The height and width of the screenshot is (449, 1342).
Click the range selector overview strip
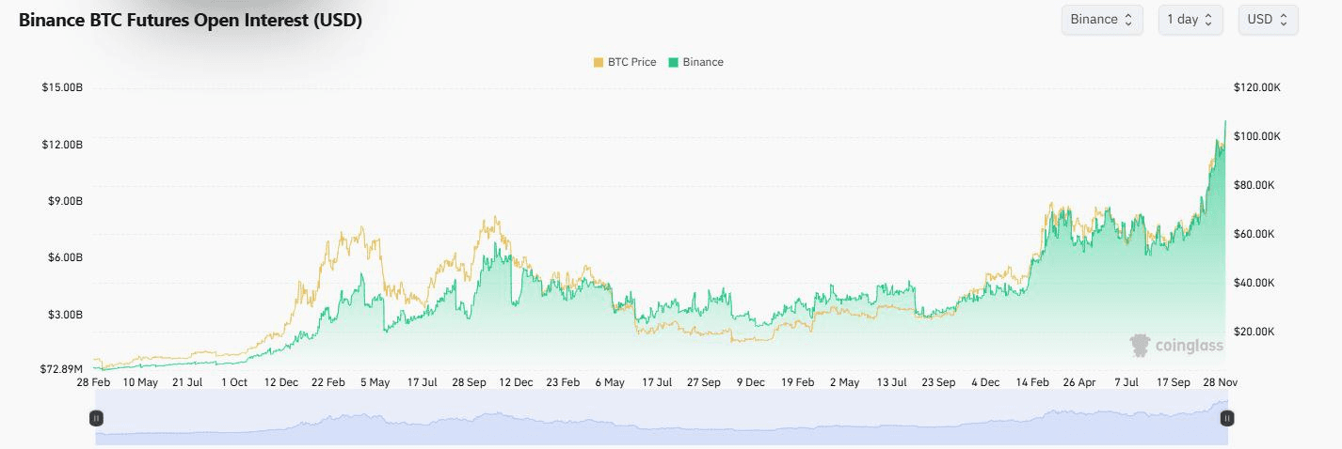pos(662,418)
